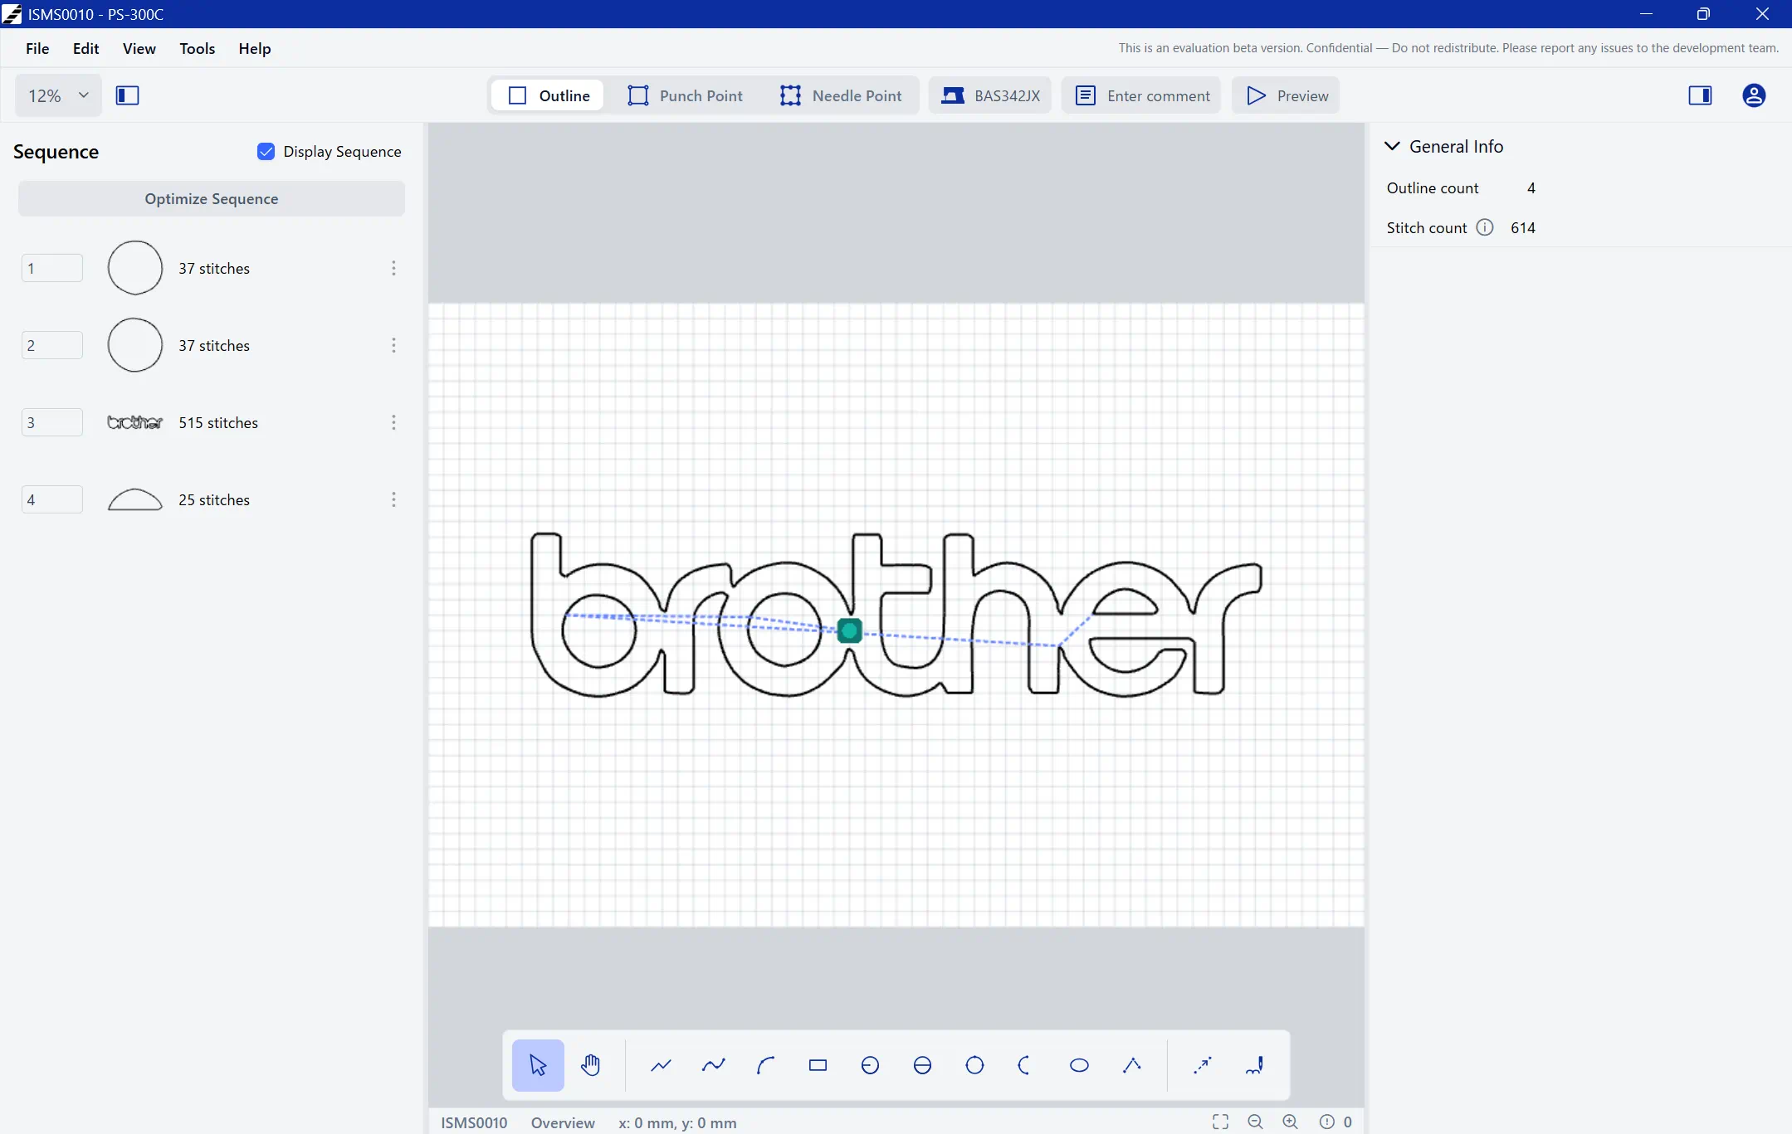Click the '515 stitches' label
This screenshot has width=1792, height=1134.
point(218,422)
